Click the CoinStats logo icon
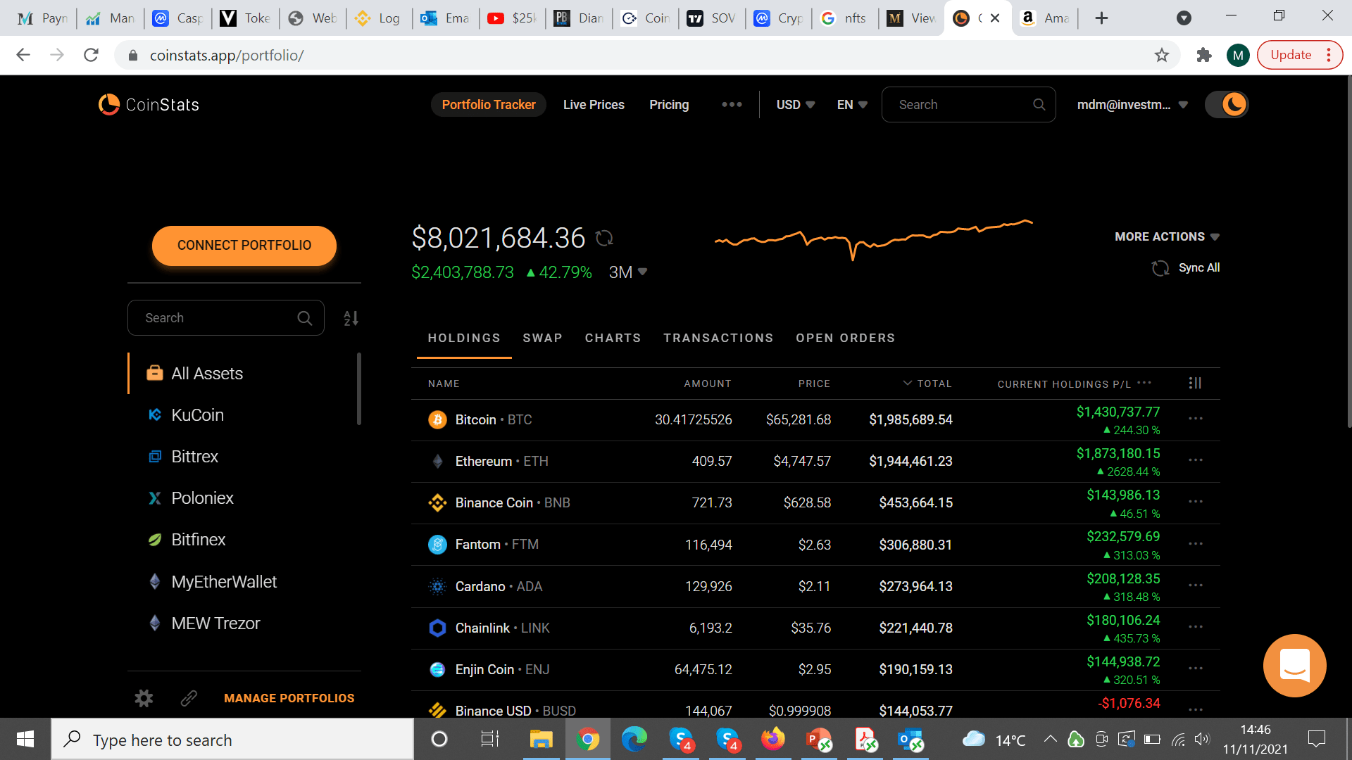Screen dimensions: 1352x760 click(x=109, y=104)
